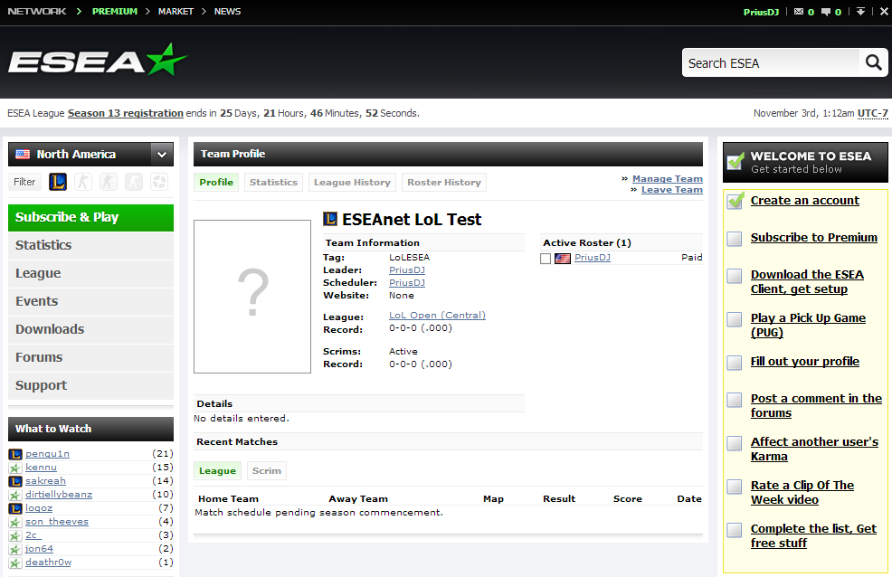The height and width of the screenshot is (577, 892).
Task: Click the X icon in top bar
Action: click(x=884, y=12)
